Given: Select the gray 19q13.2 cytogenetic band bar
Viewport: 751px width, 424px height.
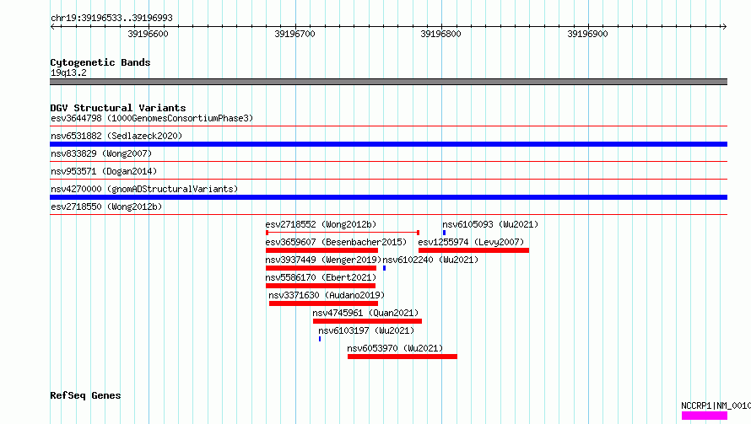Looking at the screenshot, I should click(388, 82).
